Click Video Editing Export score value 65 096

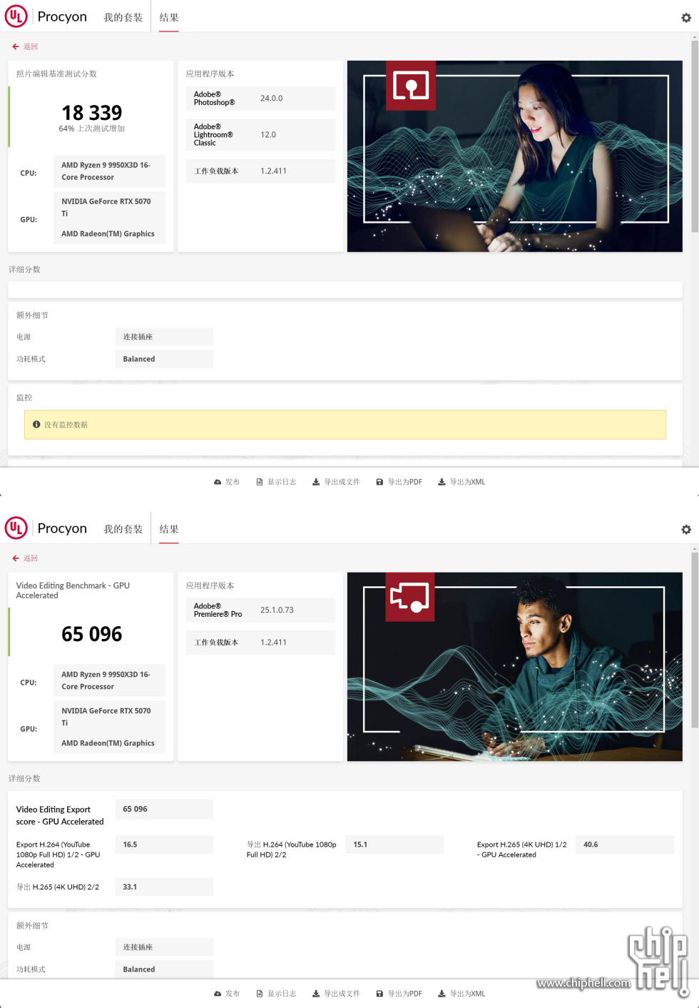click(163, 809)
